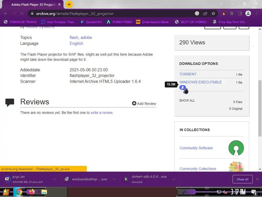262x197 pixels.
Task: Follow the 'adobe' topic link
Action: 86,37
